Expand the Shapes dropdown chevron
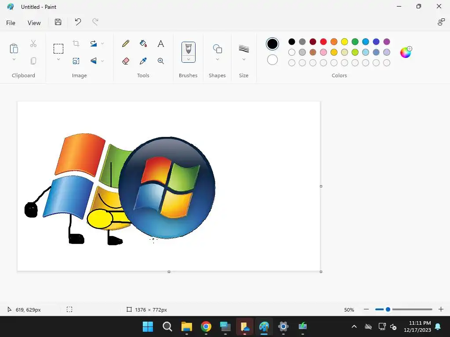The image size is (450, 337). point(217,59)
